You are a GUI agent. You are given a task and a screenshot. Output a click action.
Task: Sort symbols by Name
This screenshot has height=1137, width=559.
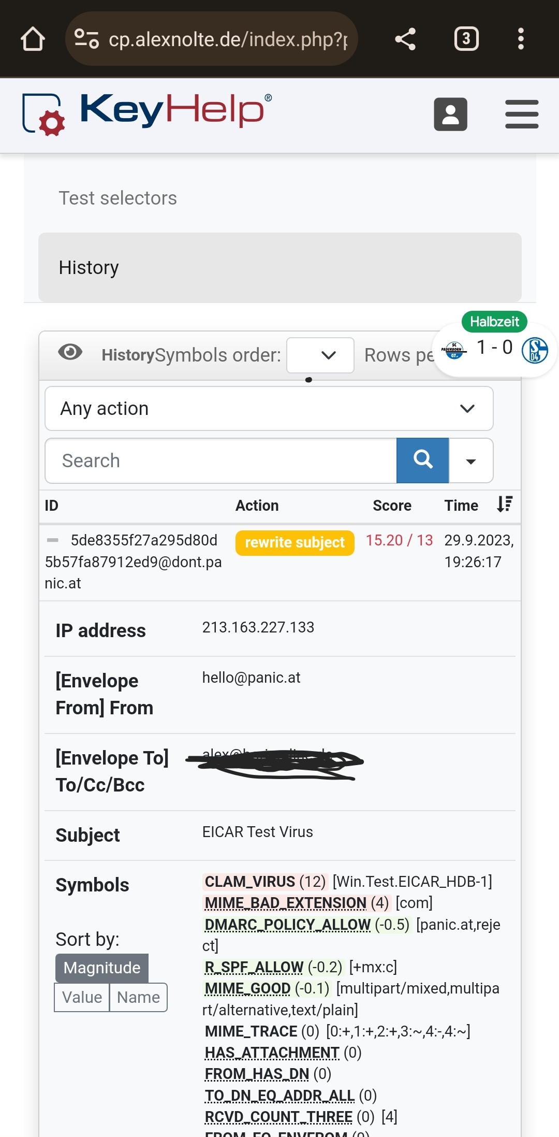[x=138, y=997]
